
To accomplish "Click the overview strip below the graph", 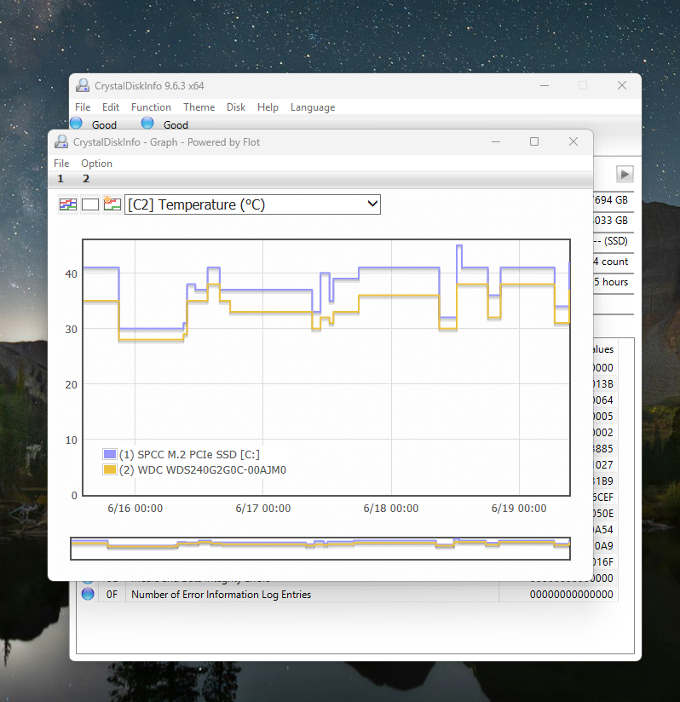I will tap(320, 548).
